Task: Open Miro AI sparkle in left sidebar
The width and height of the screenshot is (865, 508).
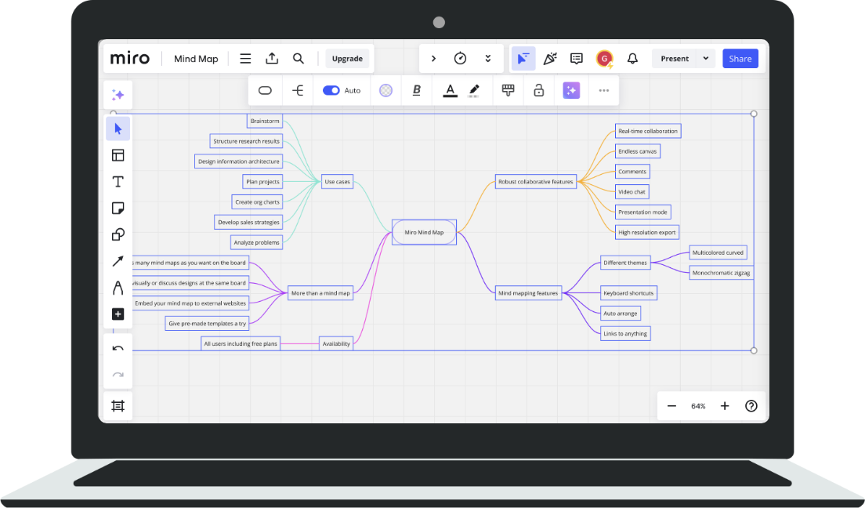Action: pos(118,95)
